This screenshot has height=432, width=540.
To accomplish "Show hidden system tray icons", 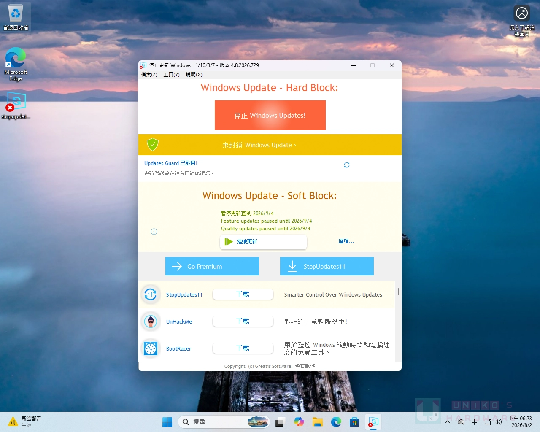I will point(448,422).
